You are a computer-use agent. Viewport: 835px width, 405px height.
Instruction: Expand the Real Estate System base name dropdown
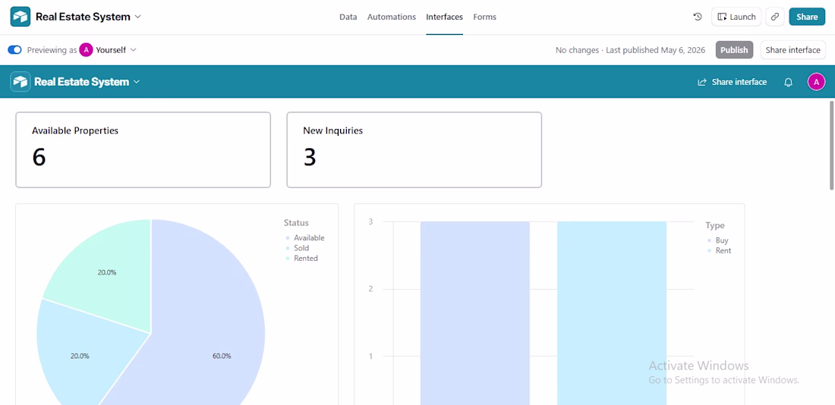(x=138, y=17)
